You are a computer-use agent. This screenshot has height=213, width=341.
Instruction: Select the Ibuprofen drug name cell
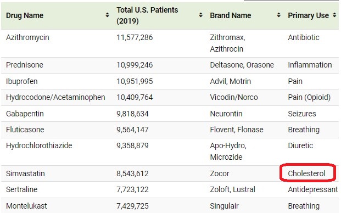[x=22, y=81]
